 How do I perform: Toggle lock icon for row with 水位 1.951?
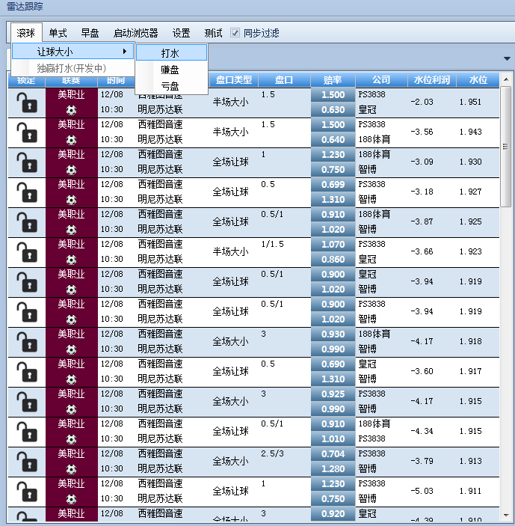(27, 103)
